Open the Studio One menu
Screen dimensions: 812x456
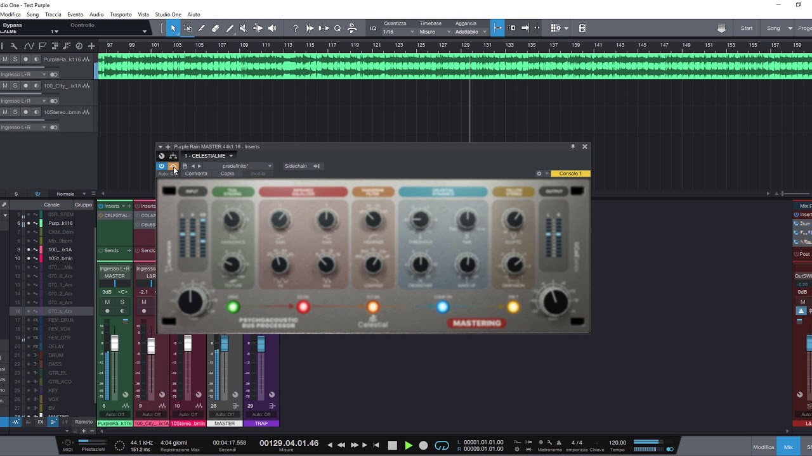pyautogui.click(x=168, y=14)
